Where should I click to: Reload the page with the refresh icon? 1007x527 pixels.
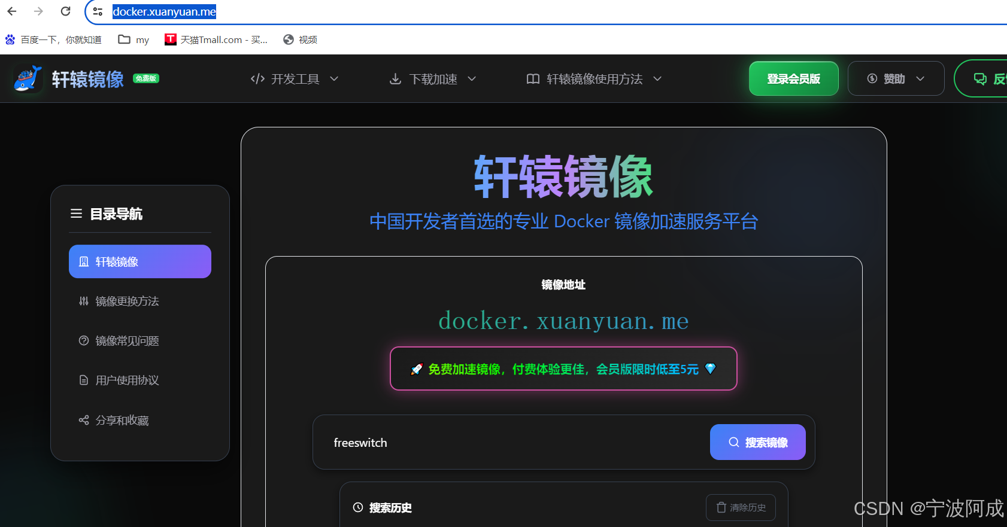click(66, 11)
